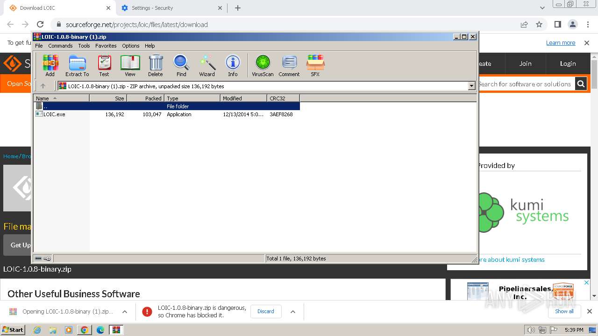Viewport: 598px width, 336px height.
Task: Click the search for software input field
Action: tap(527, 84)
